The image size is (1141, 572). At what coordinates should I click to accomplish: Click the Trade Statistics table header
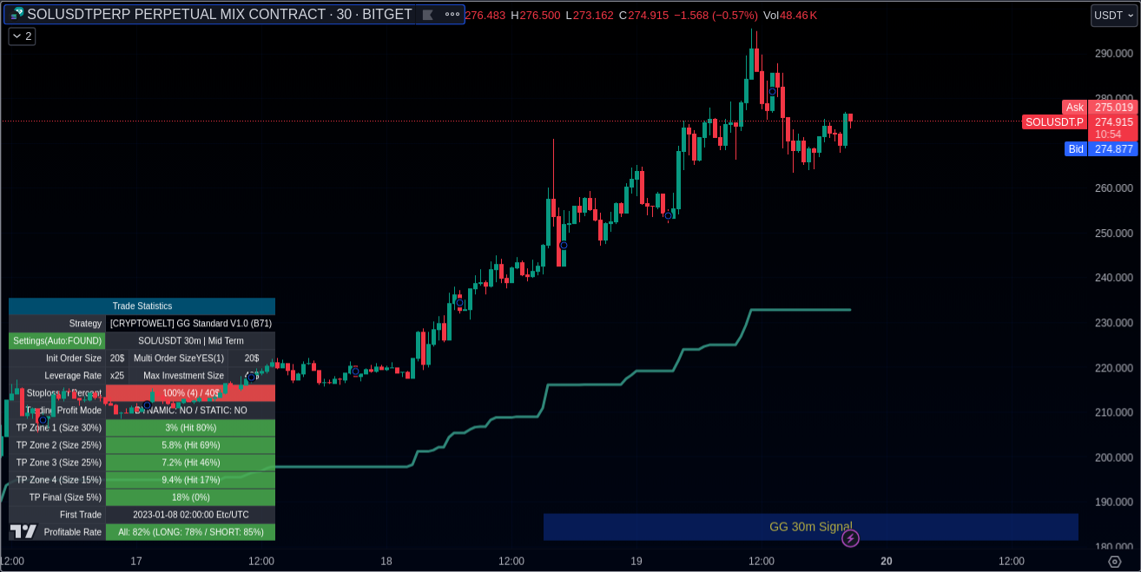(142, 306)
